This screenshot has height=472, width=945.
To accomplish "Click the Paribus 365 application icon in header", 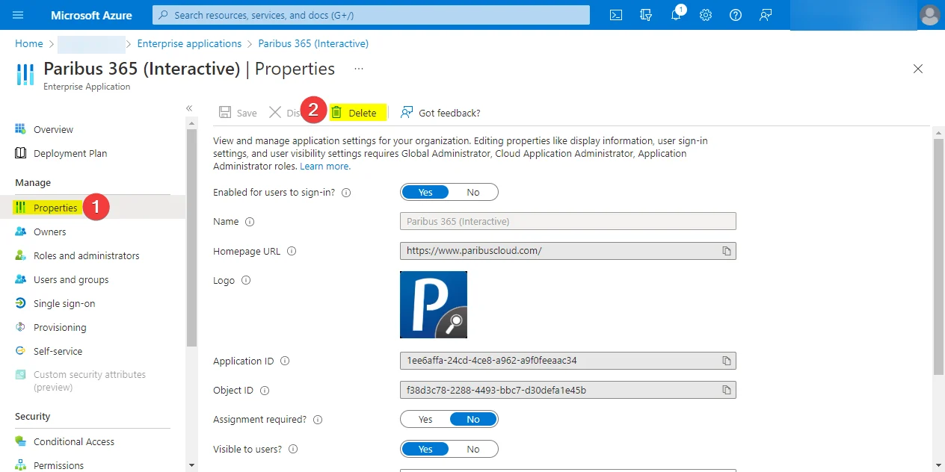I will (x=25, y=75).
